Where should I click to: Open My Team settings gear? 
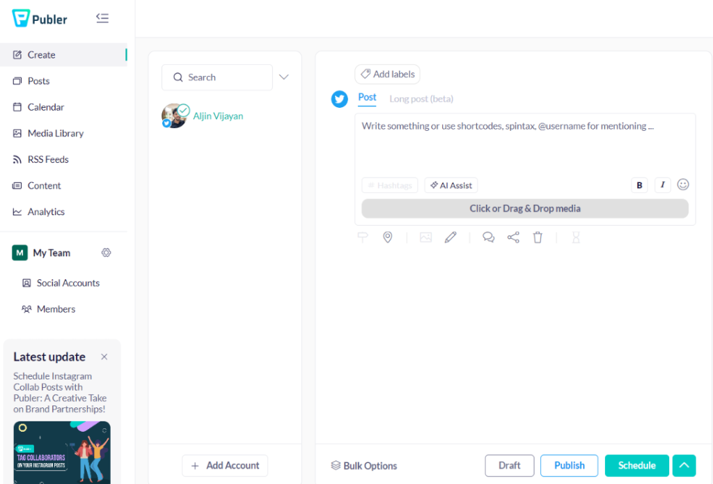click(x=106, y=253)
